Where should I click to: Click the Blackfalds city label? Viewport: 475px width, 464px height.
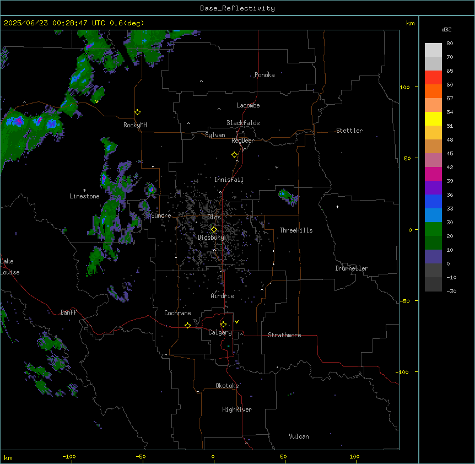pos(243,123)
